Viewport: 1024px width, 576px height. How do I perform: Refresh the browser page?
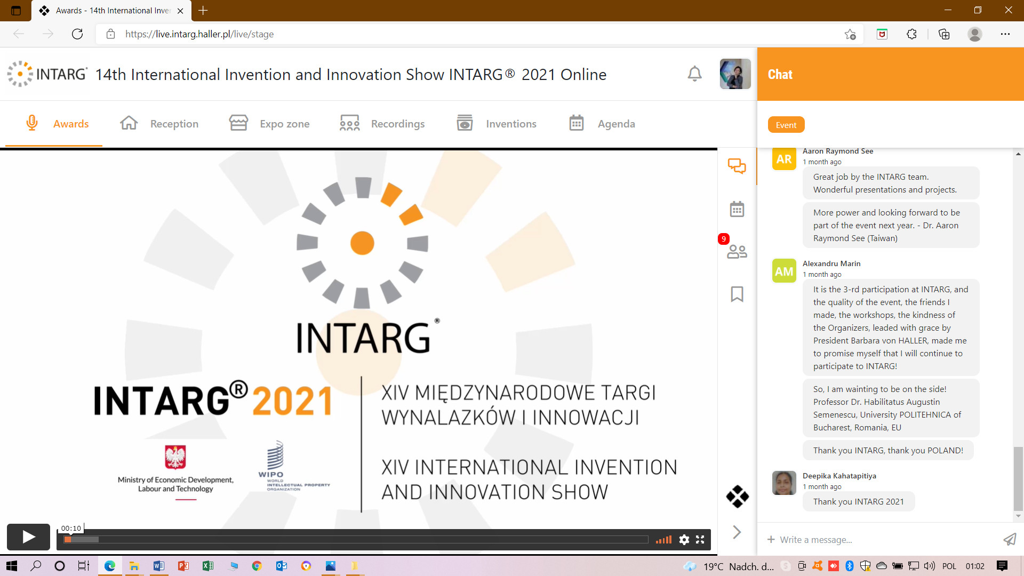point(77,34)
